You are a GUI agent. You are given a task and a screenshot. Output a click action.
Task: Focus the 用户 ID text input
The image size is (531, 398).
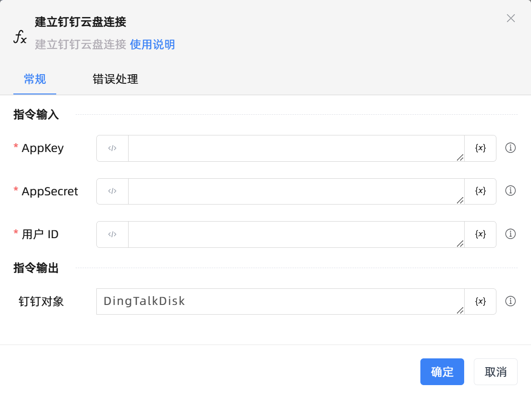(x=295, y=234)
